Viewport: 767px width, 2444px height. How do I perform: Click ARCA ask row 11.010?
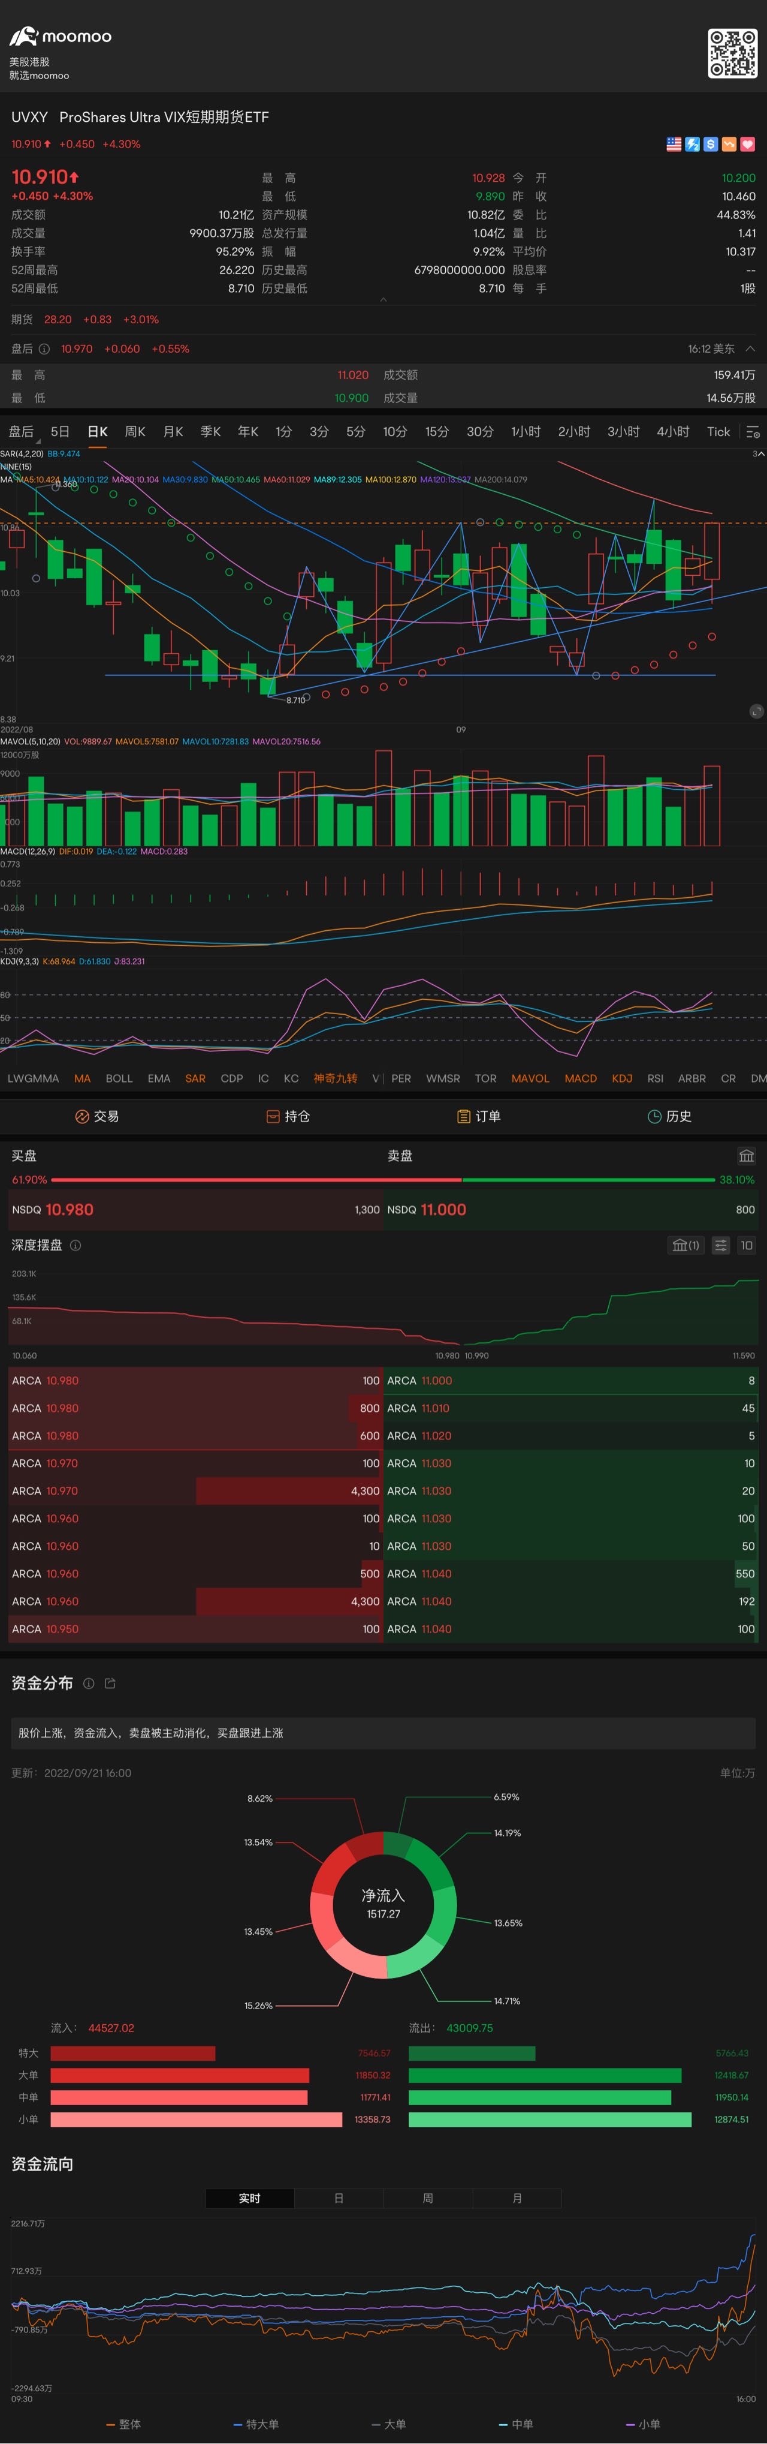pyautogui.click(x=570, y=1409)
